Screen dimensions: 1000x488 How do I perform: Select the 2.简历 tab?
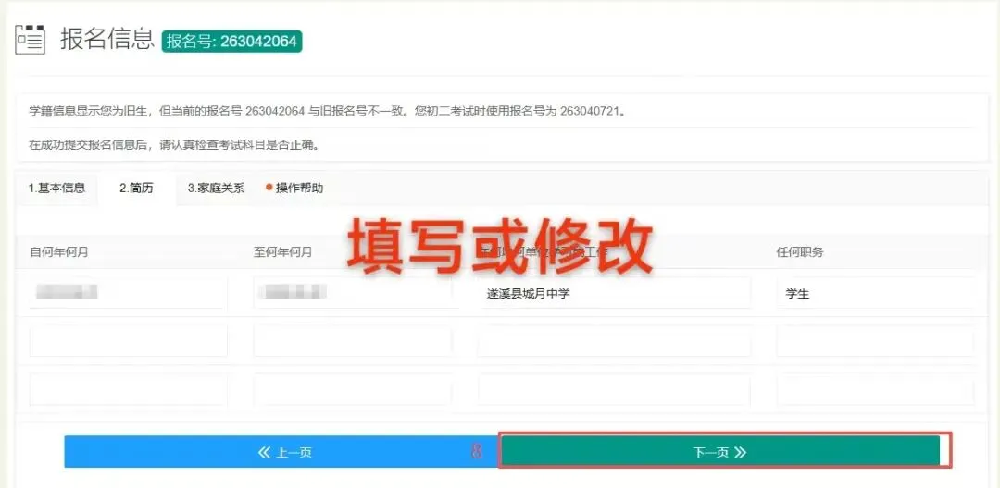coord(136,189)
